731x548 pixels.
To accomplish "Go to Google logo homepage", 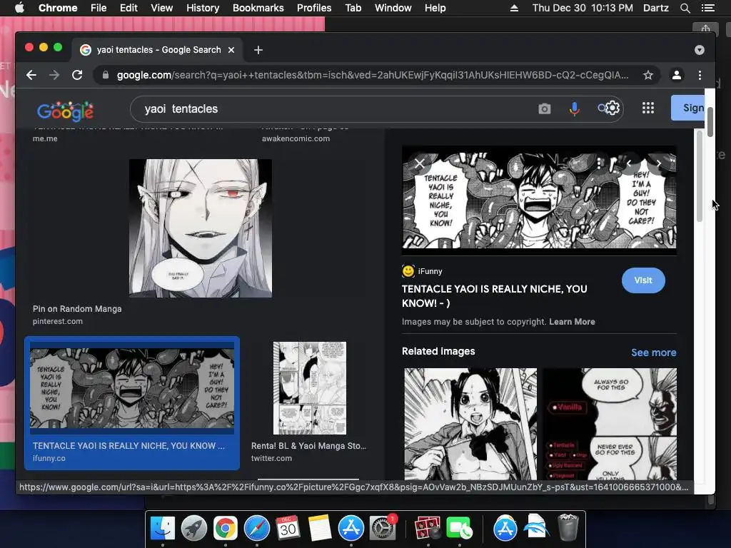I will [x=65, y=111].
